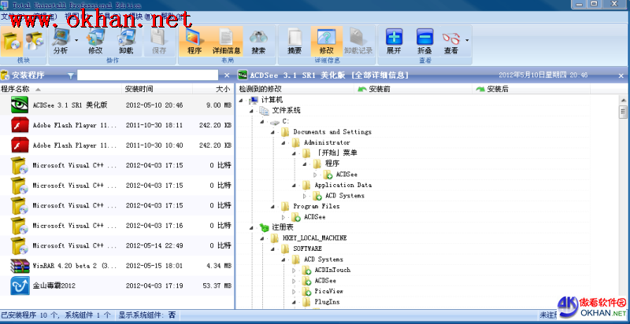
Task: Toggle the 程序 layout button
Action: coord(195,42)
